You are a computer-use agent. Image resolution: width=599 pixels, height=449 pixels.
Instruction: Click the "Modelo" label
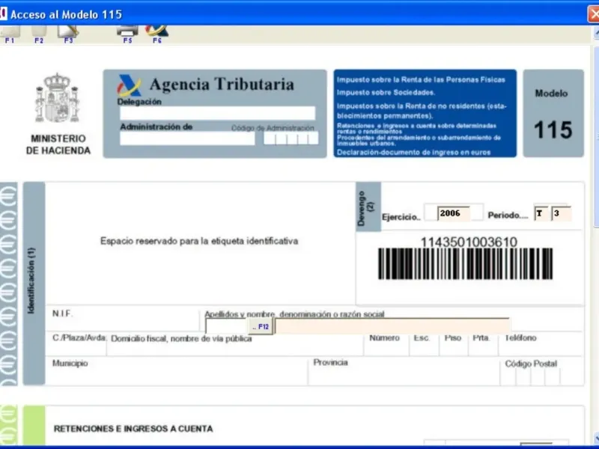coord(551,93)
